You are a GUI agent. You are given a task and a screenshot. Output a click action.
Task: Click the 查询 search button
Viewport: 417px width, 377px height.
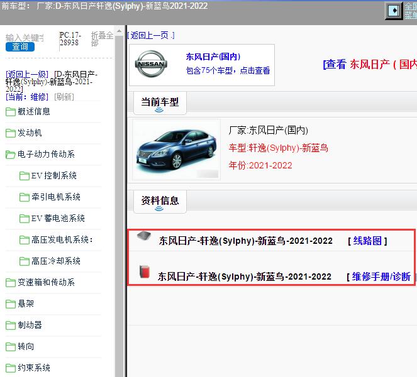(20, 46)
